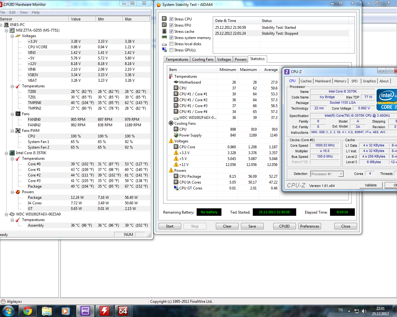
Task: Click the Intel Core i5 3570K chip icon
Action: pyautogui.click(x=12, y=153)
